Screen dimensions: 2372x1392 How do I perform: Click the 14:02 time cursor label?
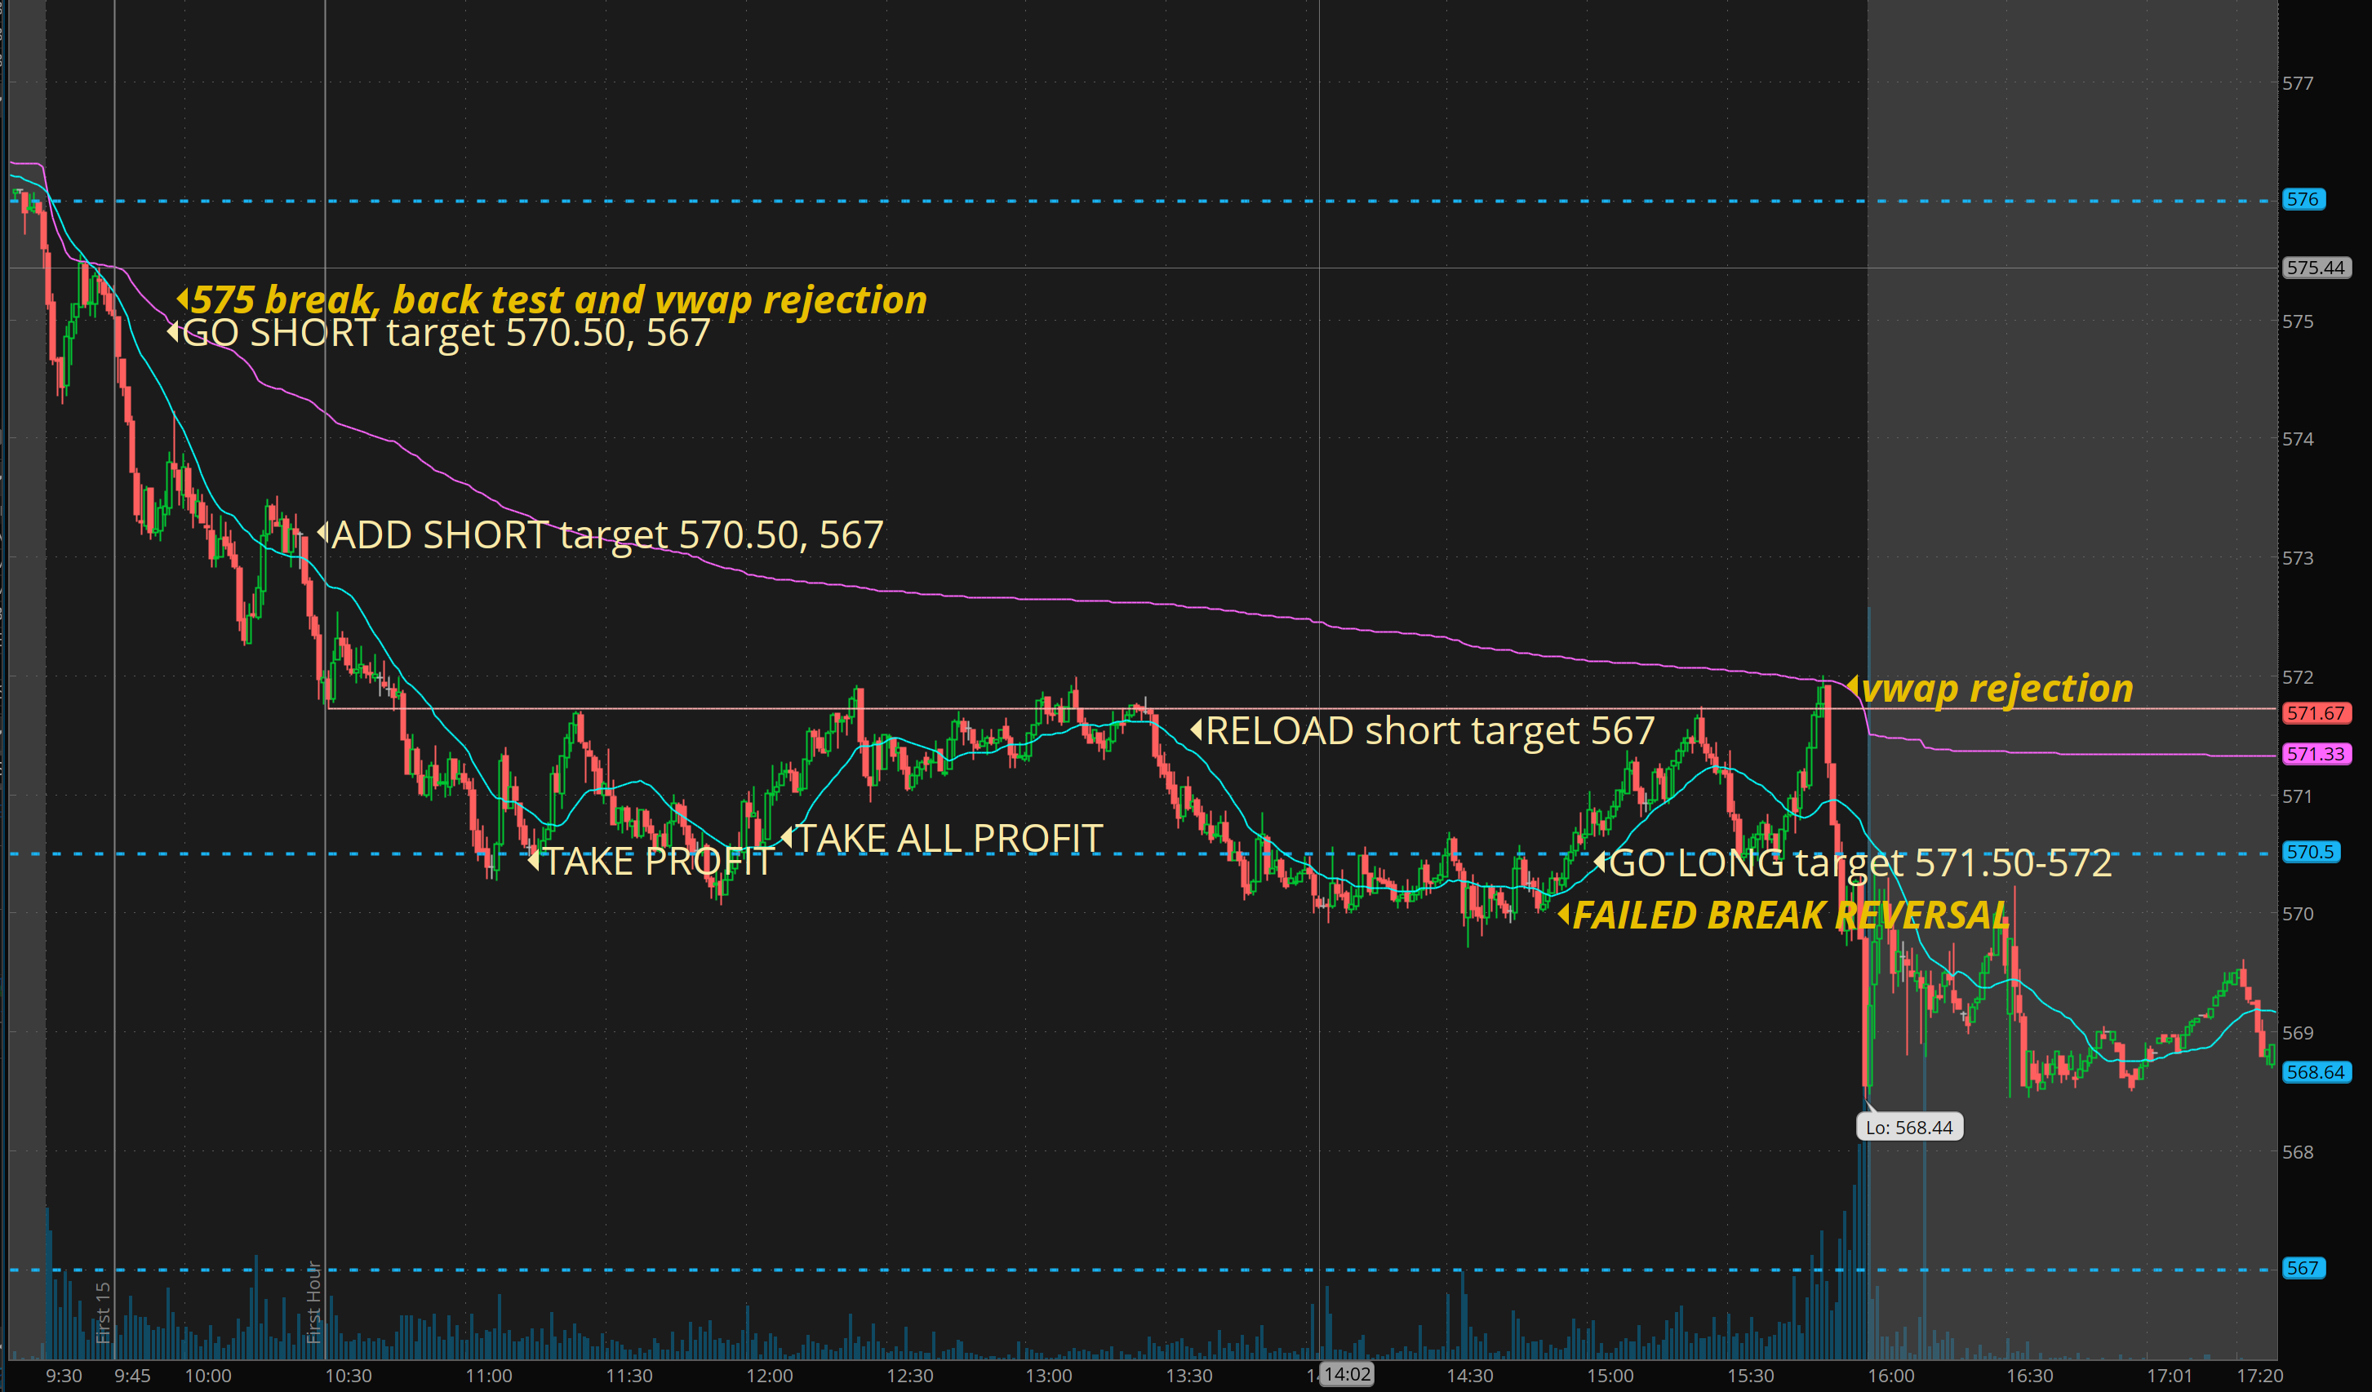[x=1347, y=1374]
